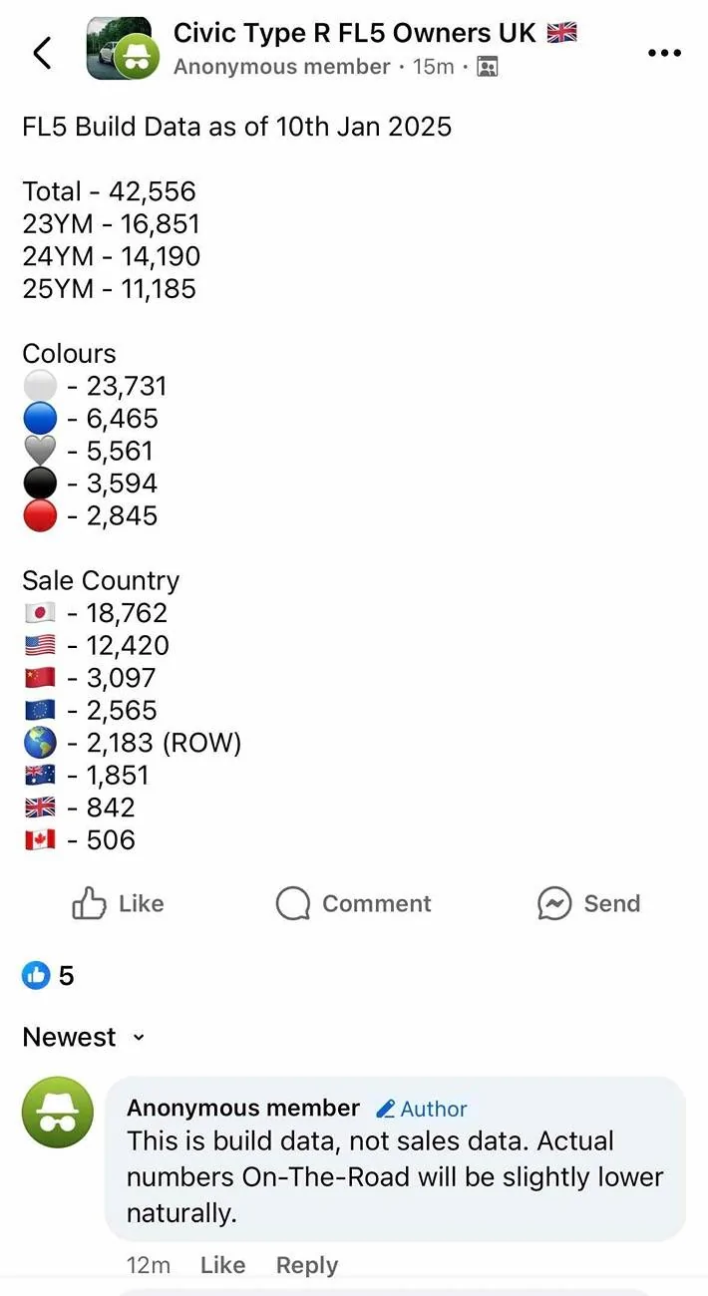Open the Newest comment sorting dropdown
708x1296 pixels.
click(x=70, y=1037)
